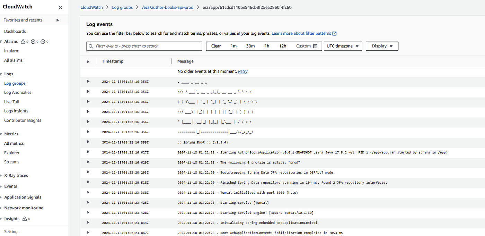Select the 1m time range

click(x=233, y=46)
